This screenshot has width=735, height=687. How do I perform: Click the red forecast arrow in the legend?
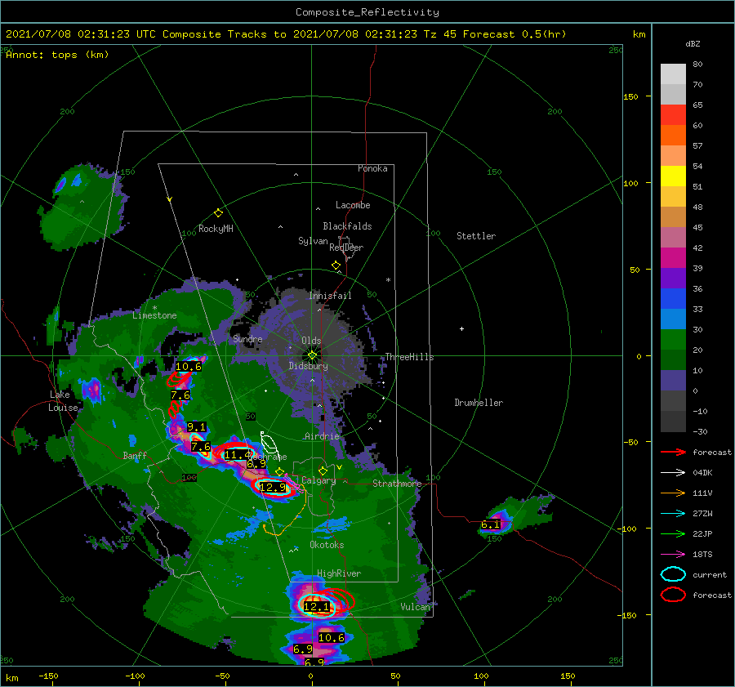[673, 452]
